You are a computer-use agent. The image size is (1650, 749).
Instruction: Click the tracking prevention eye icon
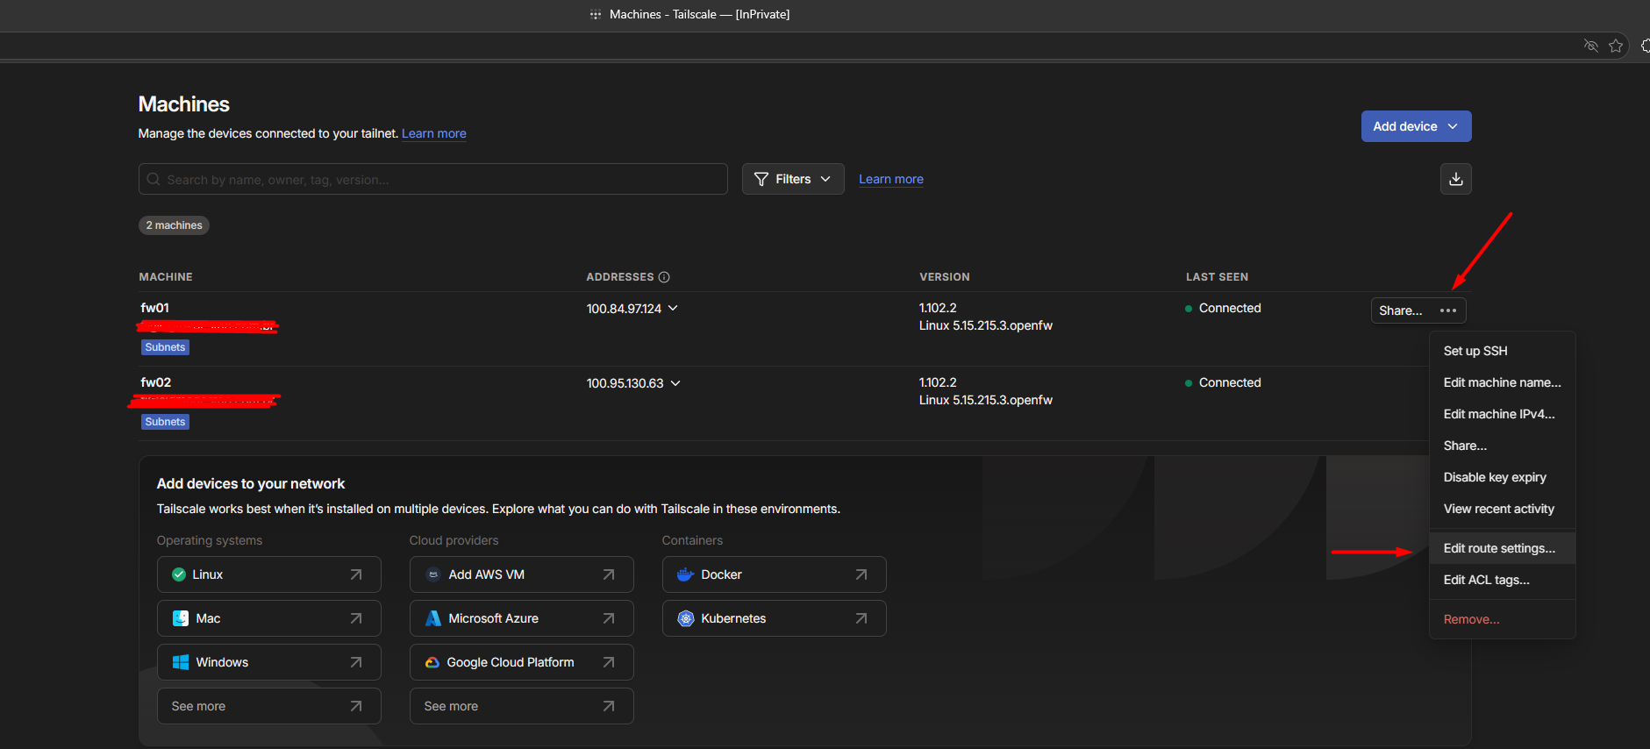(x=1590, y=46)
